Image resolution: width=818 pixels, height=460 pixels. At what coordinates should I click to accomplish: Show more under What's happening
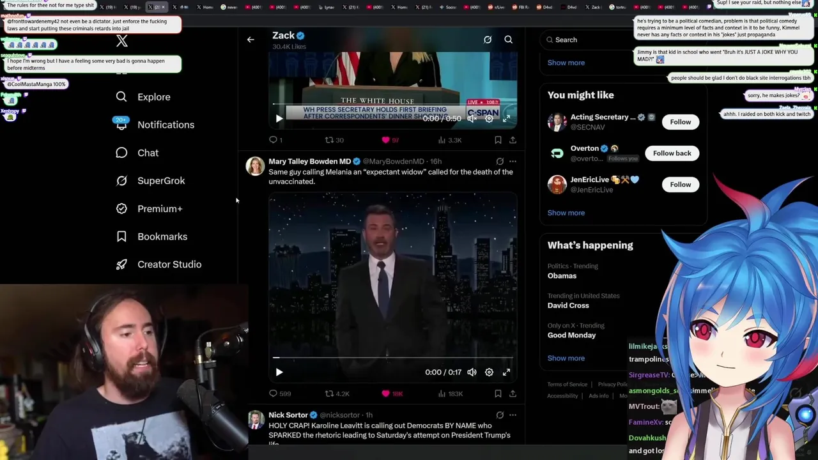point(566,358)
